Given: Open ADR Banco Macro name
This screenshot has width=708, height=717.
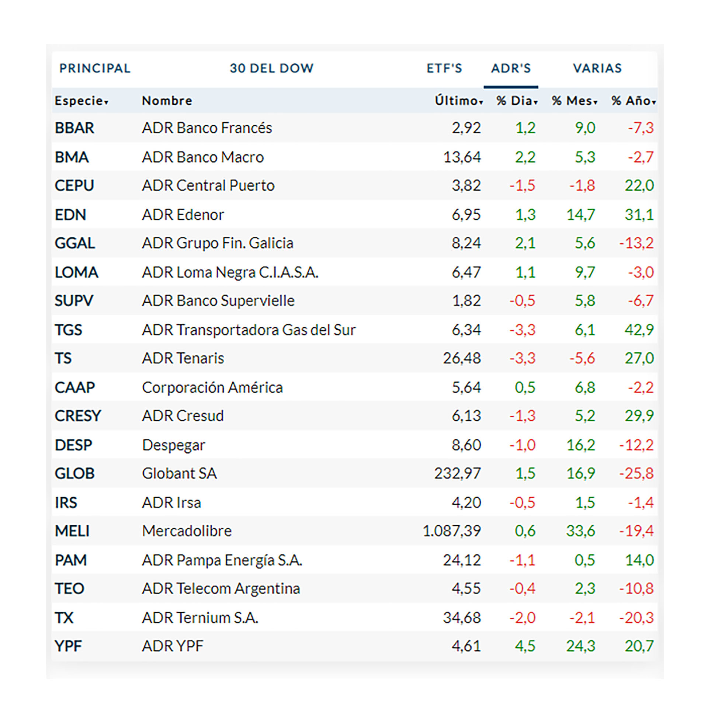Looking at the screenshot, I should [x=203, y=157].
